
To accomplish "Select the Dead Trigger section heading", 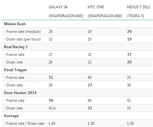I will [x=16, y=70].
